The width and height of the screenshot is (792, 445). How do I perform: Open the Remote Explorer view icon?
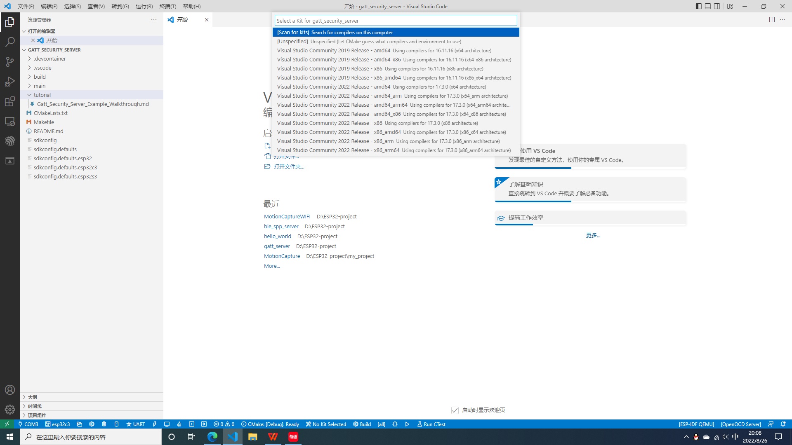(x=10, y=121)
